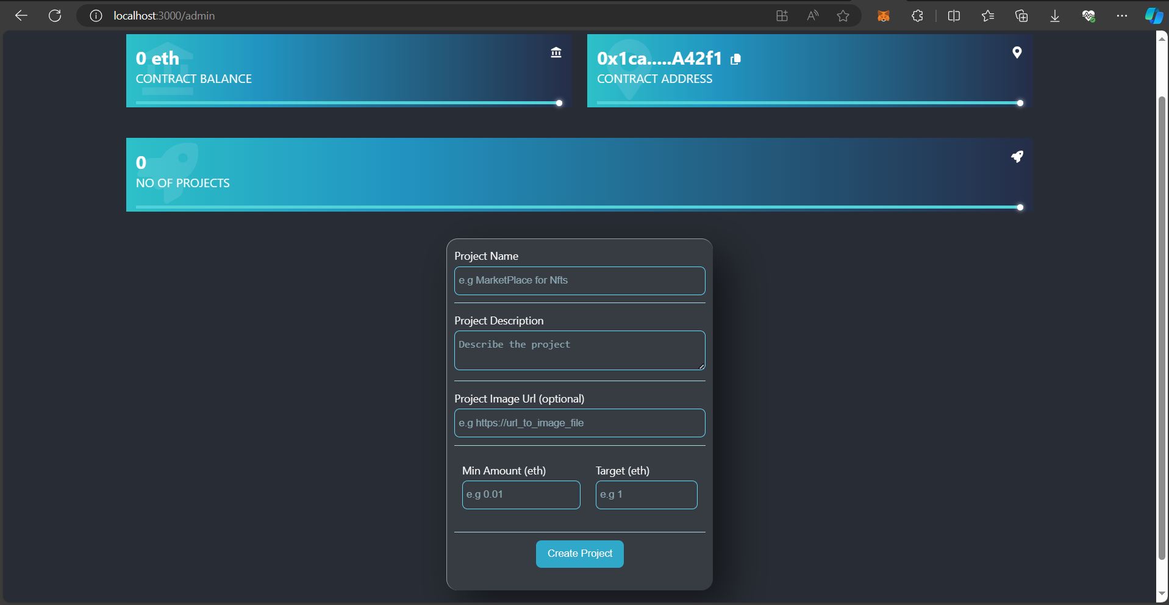Toggle split screen view
Image resolution: width=1169 pixels, height=605 pixels.
(954, 16)
